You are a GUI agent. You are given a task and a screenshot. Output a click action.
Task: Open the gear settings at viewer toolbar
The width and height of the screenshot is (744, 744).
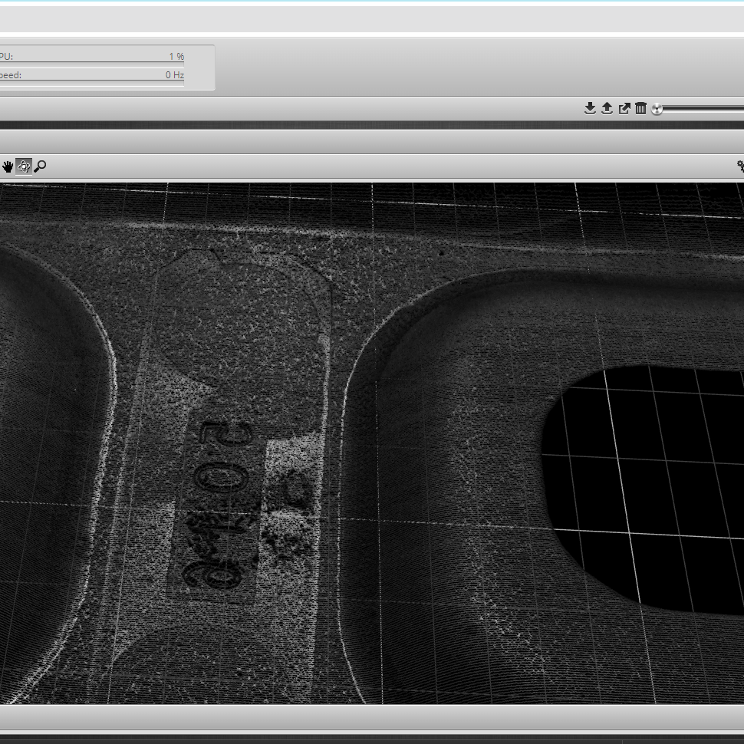(x=740, y=166)
